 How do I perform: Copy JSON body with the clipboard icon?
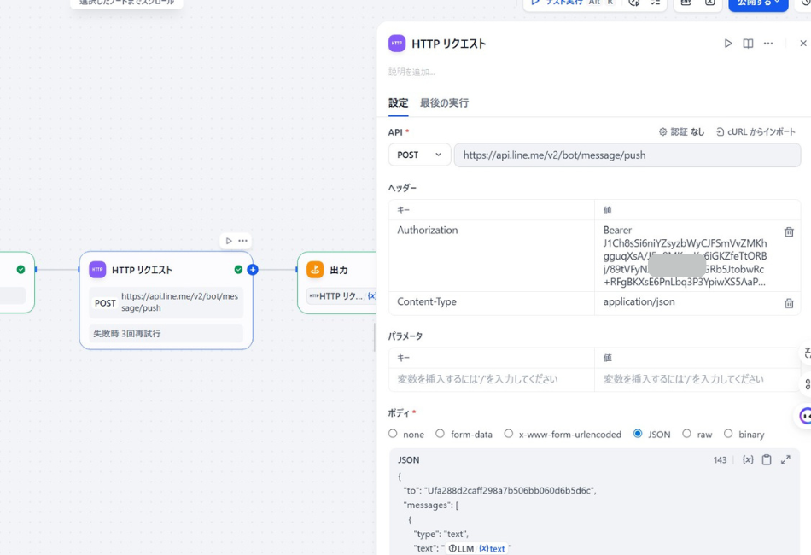point(766,459)
